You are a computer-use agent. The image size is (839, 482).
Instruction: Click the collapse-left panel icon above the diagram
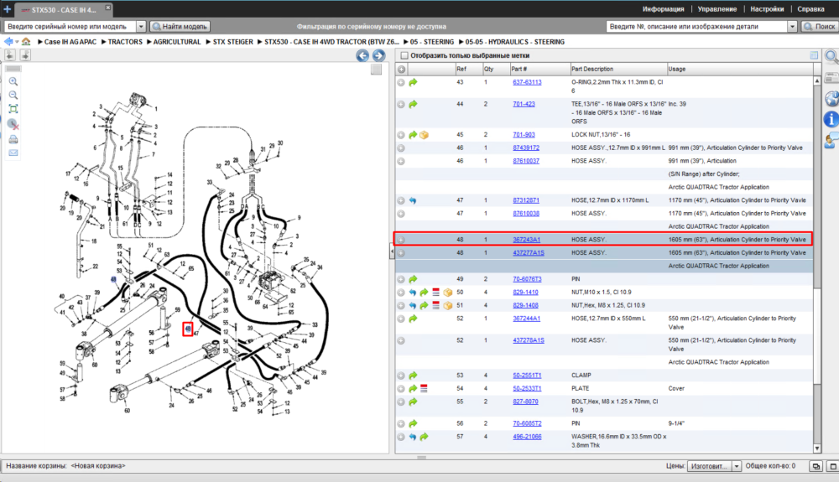[10, 54]
